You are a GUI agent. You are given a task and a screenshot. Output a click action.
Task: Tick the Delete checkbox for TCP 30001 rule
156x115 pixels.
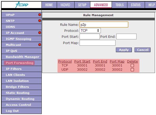132,65
